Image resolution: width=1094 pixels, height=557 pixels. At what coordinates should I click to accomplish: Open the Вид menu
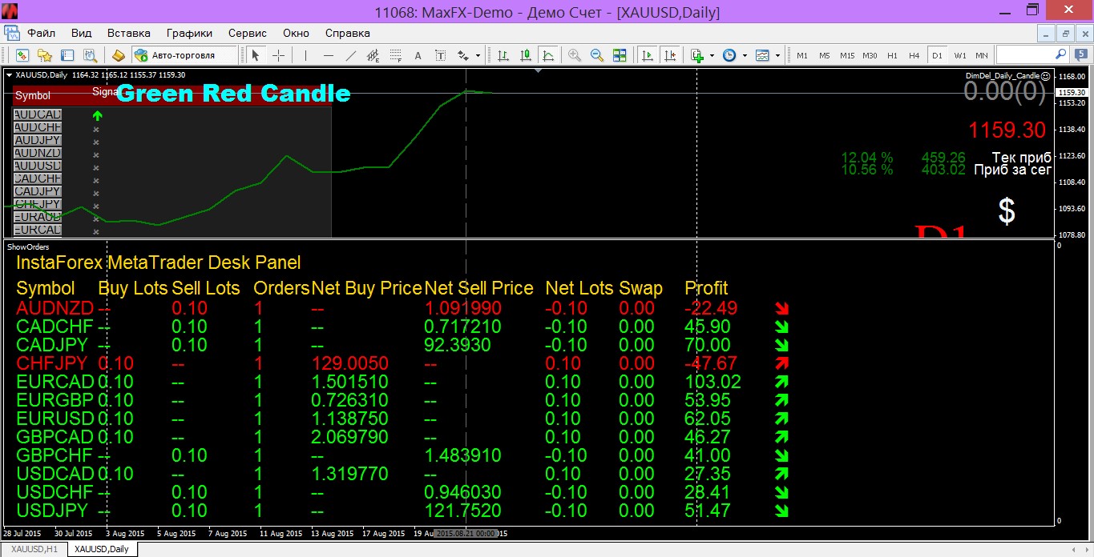pyautogui.click(x=81, y=33)
